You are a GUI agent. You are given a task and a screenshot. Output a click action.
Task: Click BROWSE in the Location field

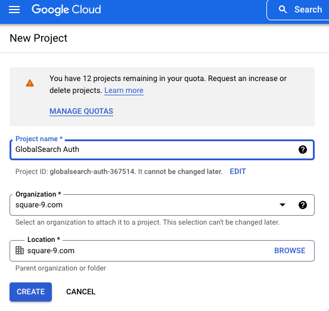pyautogui.click(x=290, y=251)
